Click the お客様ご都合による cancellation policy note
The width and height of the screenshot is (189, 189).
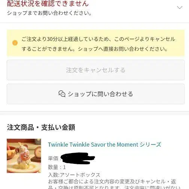[x=112, y=181]
